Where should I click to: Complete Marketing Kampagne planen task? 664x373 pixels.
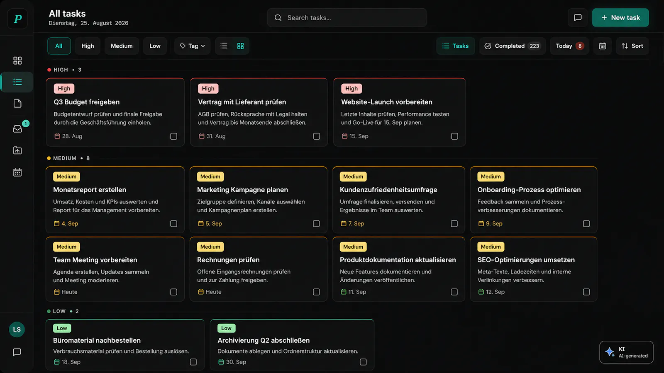(316, 224)
